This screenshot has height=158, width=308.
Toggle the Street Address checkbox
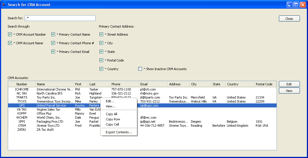pyautogui.click(x=101, y=34)
